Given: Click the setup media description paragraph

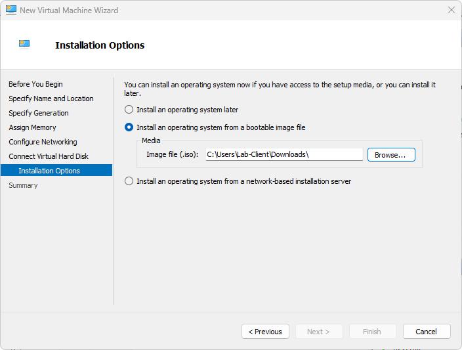Looking at the screenshot, I should pyautogui.click(x=280, y=89).
